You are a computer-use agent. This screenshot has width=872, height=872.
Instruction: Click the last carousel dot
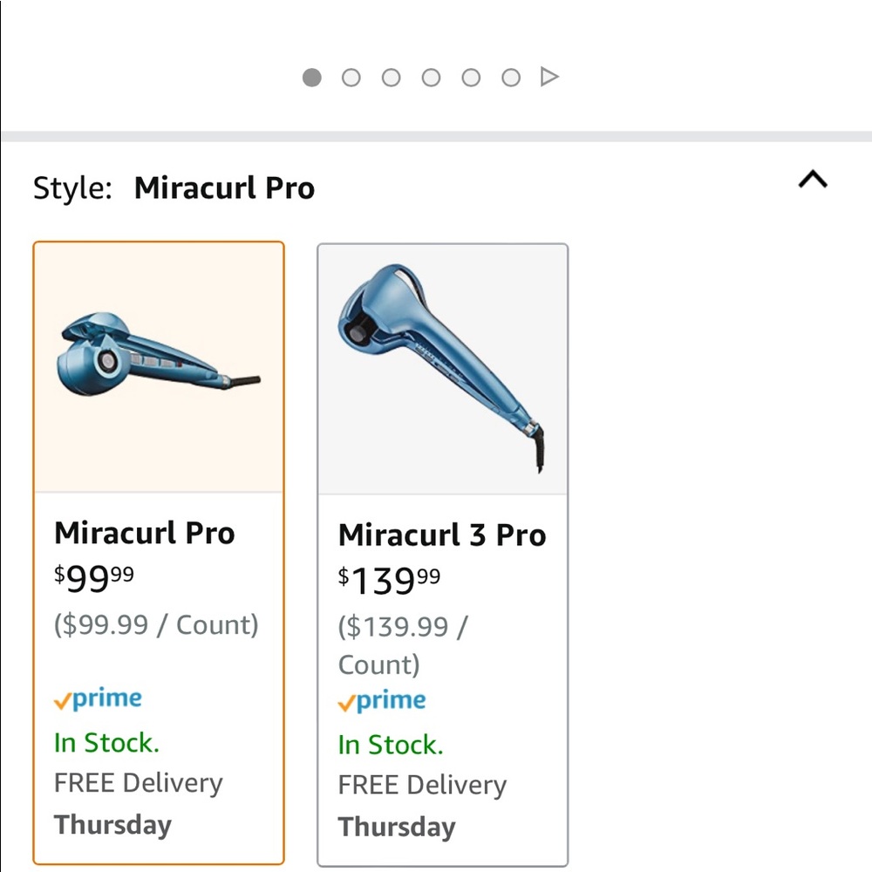point(510,77)
